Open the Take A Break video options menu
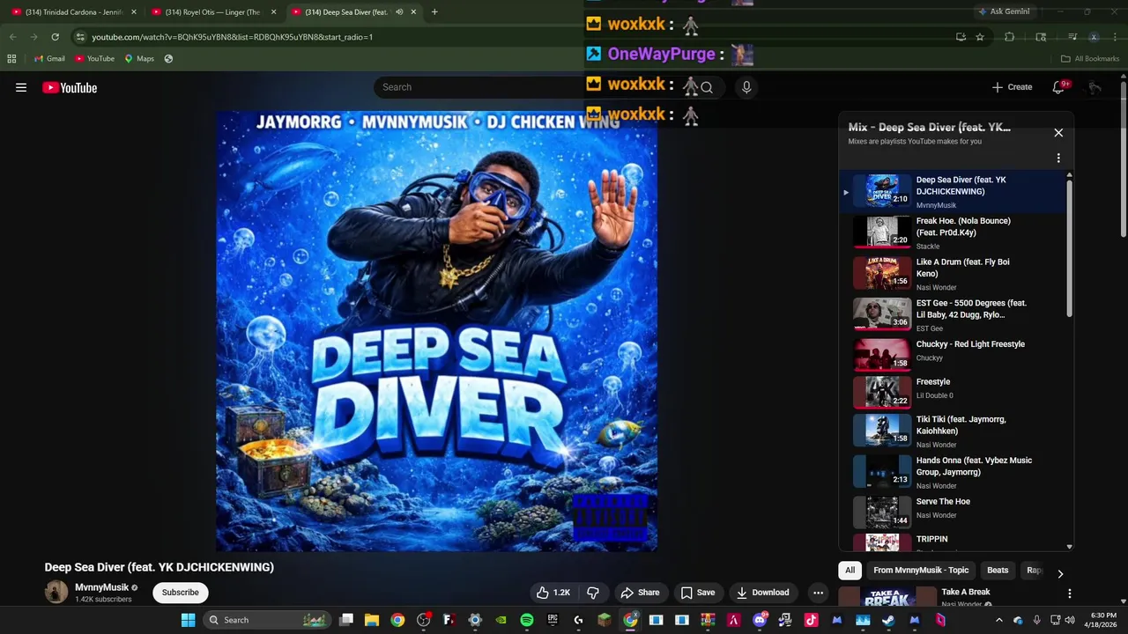This screenshot has height=634, width=1128. (1069, 593)
